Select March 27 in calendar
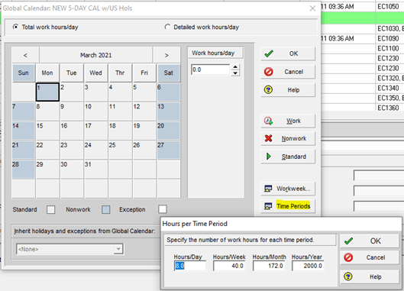This screenshot has width=404, height=291. tap(169, 150)
